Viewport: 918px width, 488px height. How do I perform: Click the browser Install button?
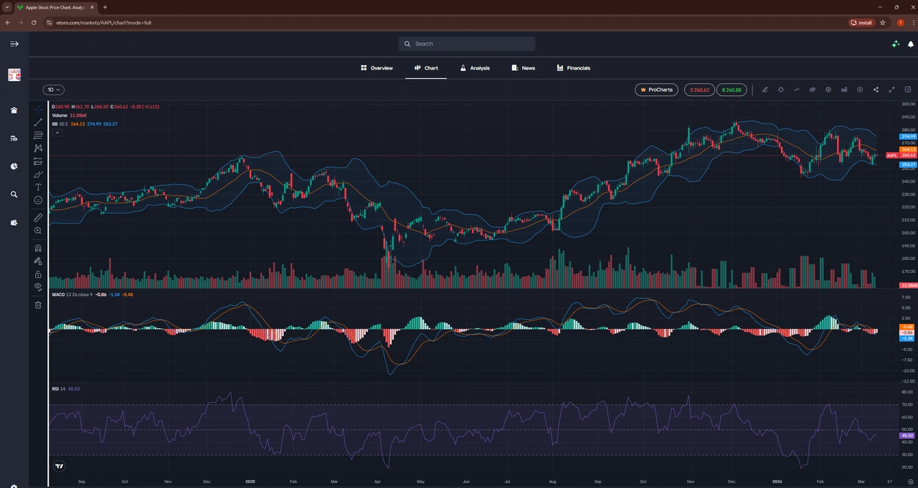(861, 22)
